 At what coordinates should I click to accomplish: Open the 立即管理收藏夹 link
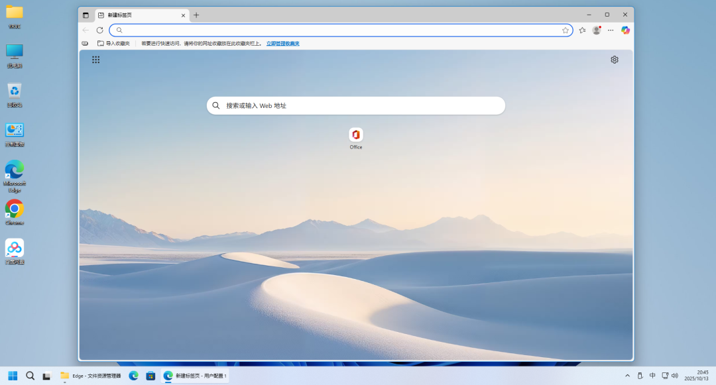pyautogui.click(x=282, y=43)
